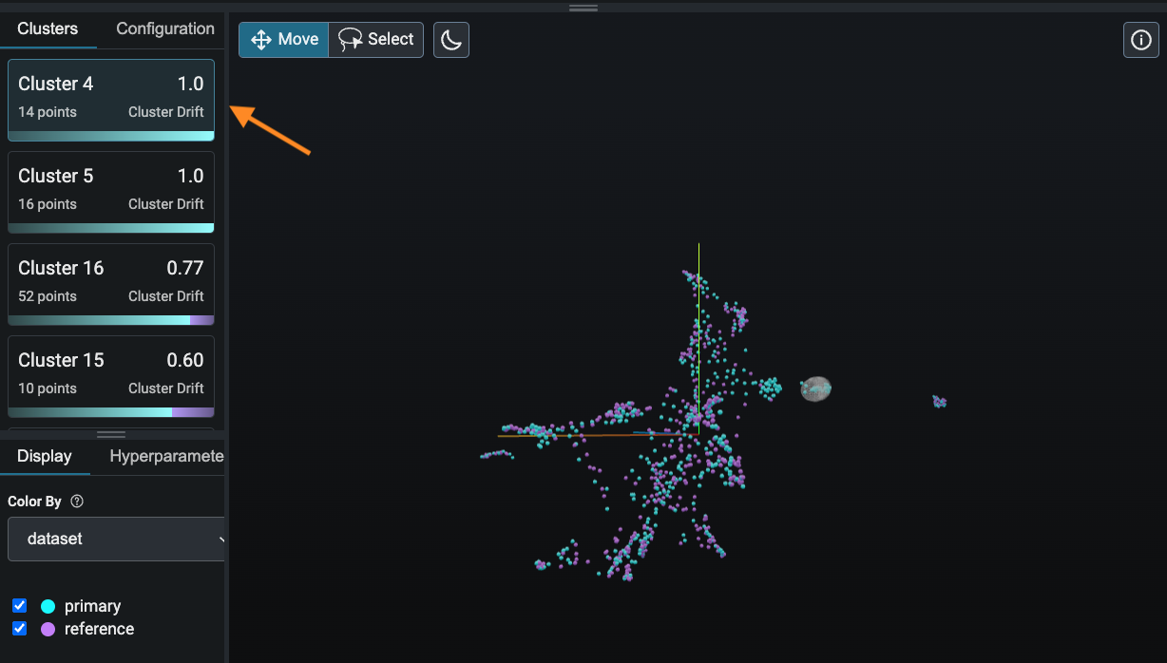Click the purple reference color dot

(x=48, y=629)
